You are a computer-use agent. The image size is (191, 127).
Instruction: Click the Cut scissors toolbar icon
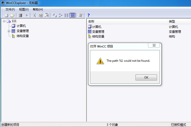pos(34,15)
